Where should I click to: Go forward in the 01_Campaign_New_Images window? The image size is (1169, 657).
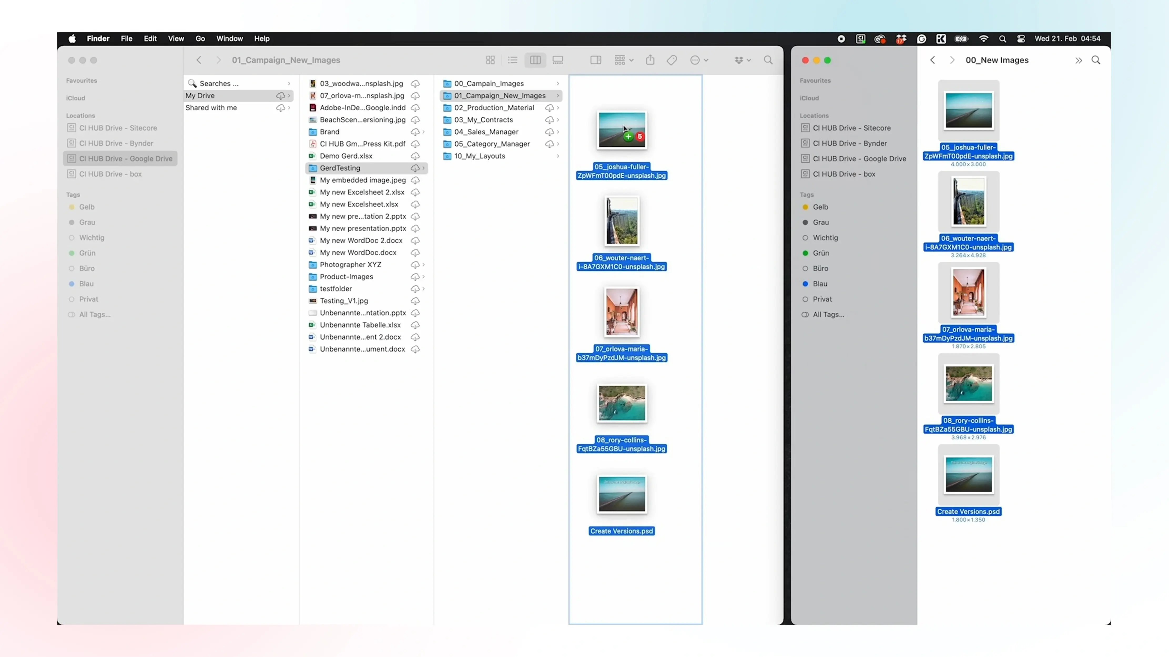(x=218, y=60)
